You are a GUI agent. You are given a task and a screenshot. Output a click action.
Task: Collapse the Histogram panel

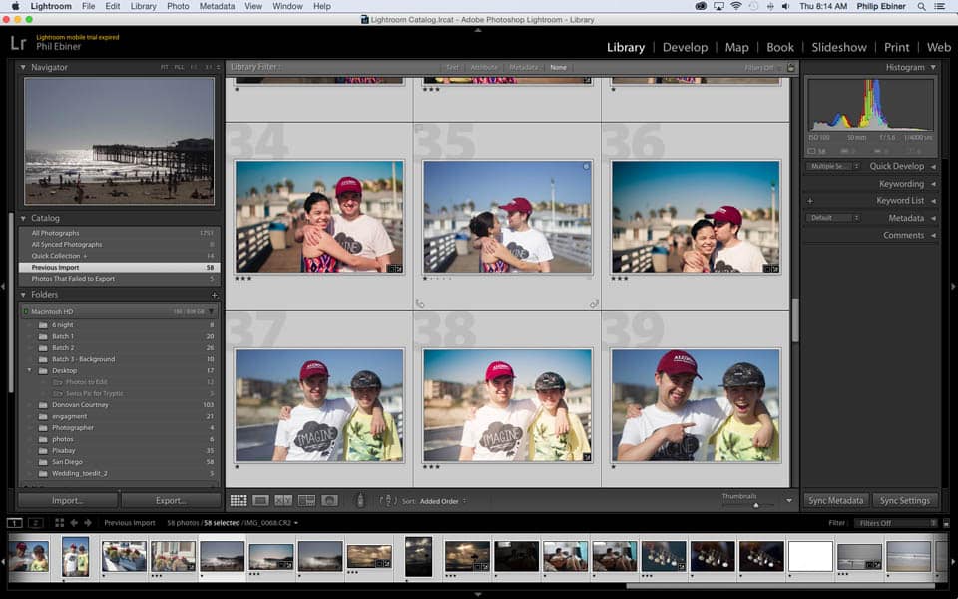[933, 67]
